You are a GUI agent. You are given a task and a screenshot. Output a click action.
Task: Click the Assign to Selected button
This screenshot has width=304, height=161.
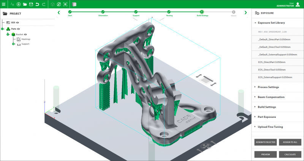(x=265, y=142)
